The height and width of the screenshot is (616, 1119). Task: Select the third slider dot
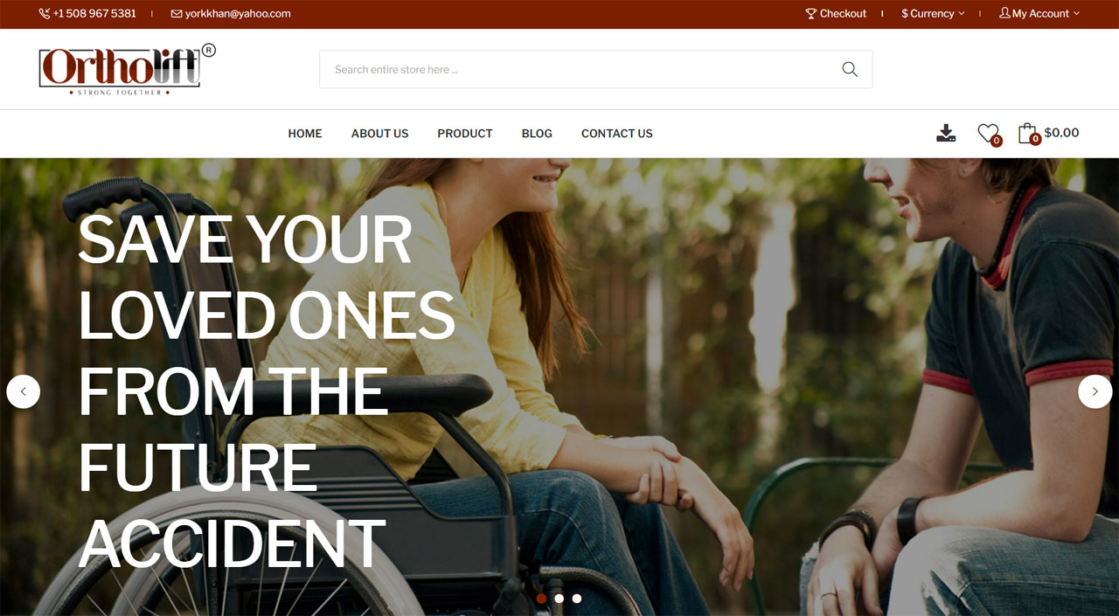coord(577,599)
